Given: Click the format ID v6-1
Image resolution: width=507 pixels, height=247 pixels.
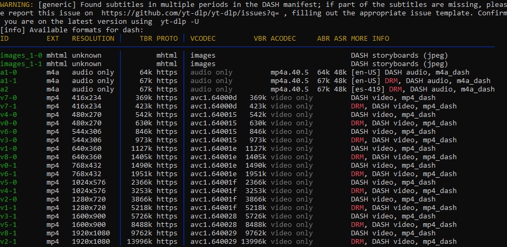Looking at the screenshot, I should pos(8,174).
